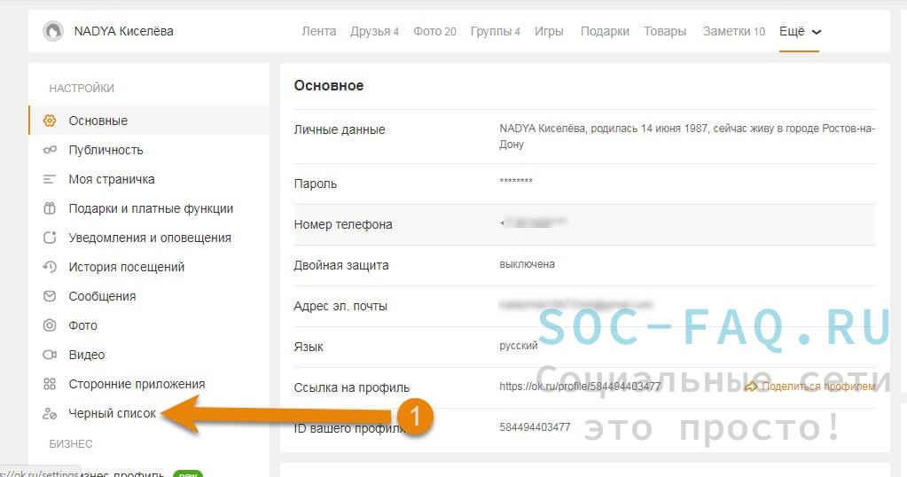907x477 pixels.
Task: Click the profile URL https://ok.ru/profile/584494403477
Action: [580, 387]
